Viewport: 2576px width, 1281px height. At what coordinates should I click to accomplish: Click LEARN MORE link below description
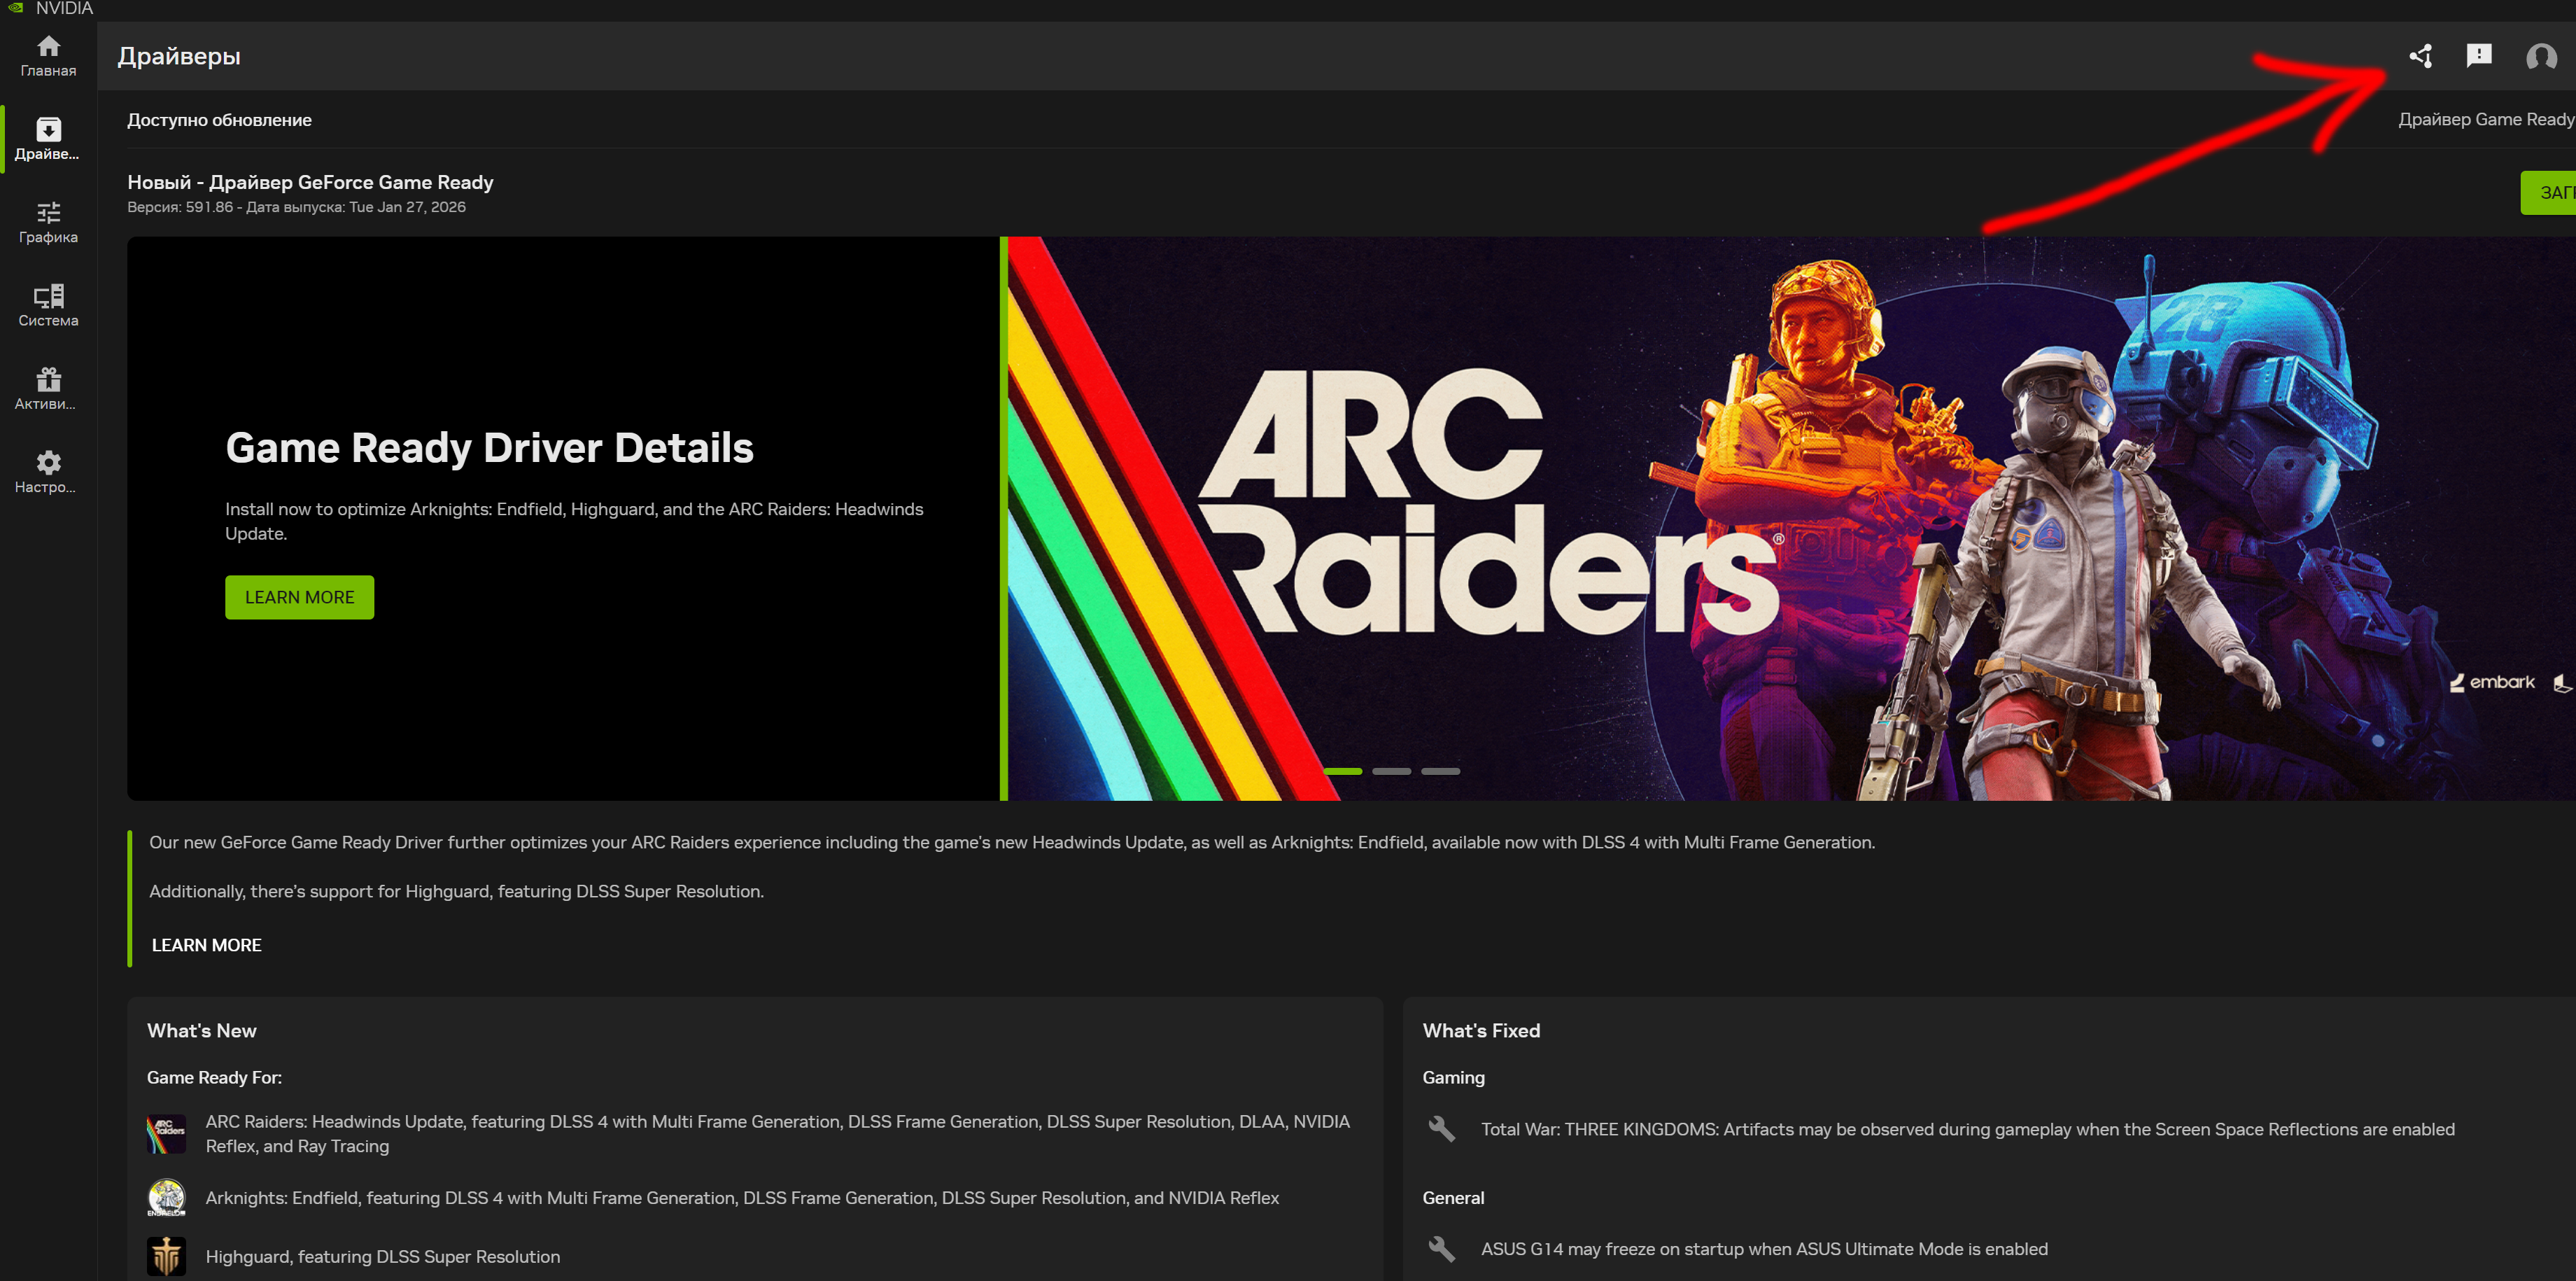coord(206,945)
